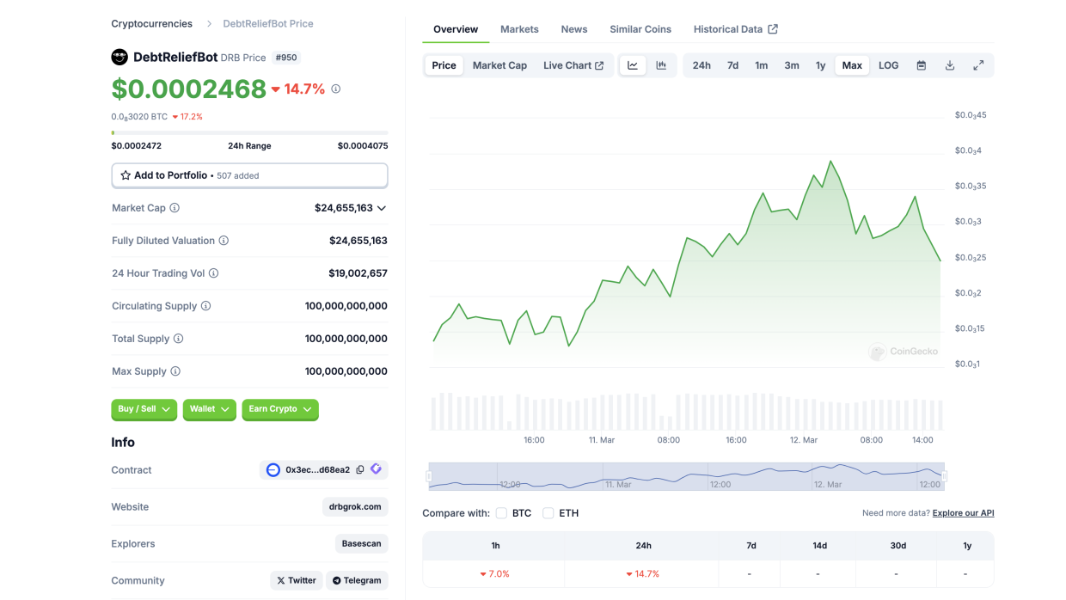Image resolution: width=1066 pixels, height=600 pixels.
Task: Select the 7d time range
Action: click(x=732, y=65)
